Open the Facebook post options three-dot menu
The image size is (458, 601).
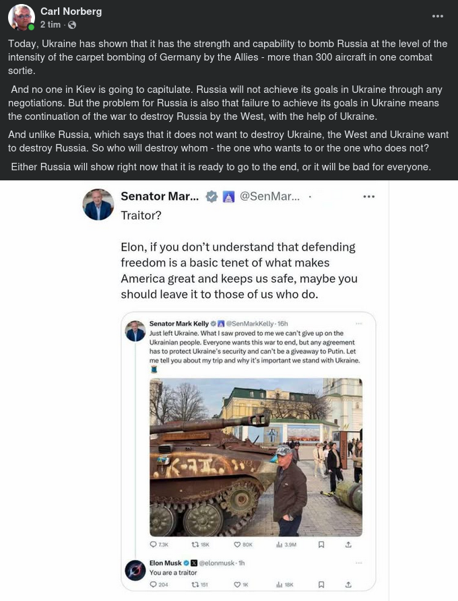point(438,16)
